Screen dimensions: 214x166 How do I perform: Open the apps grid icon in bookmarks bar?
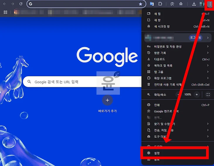click(5, 12)
